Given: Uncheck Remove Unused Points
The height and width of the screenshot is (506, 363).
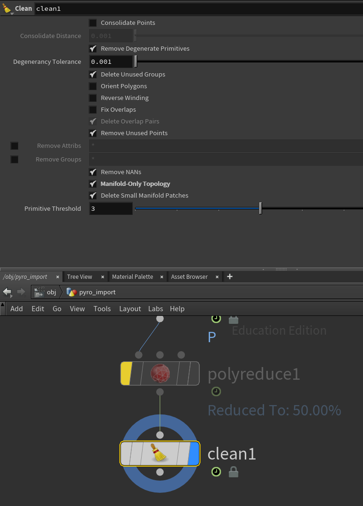Looking at the screenshot, I should click(93, 133).
